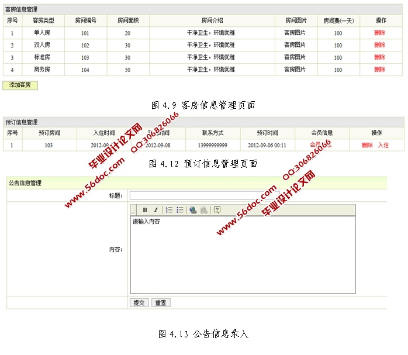Open 客房图片 link for room 104

[x=295, y=70]
